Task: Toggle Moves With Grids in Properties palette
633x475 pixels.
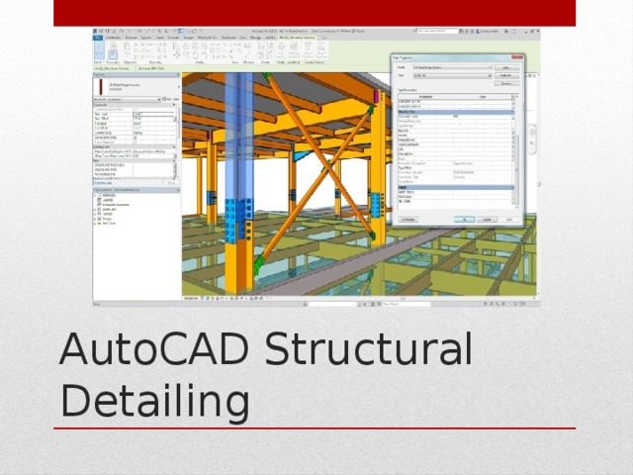Action: click(136, 138)
